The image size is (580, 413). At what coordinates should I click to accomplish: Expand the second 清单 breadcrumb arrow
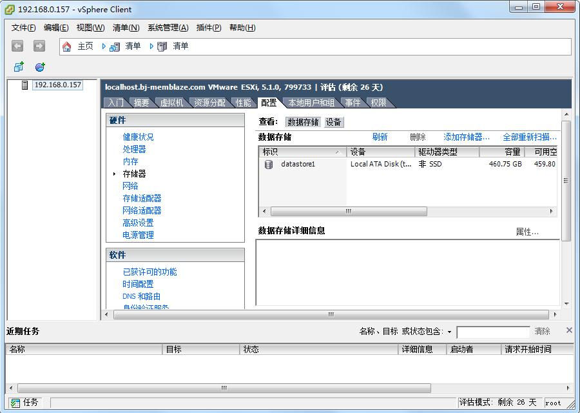pyautogui.click(x=151, y=46)
